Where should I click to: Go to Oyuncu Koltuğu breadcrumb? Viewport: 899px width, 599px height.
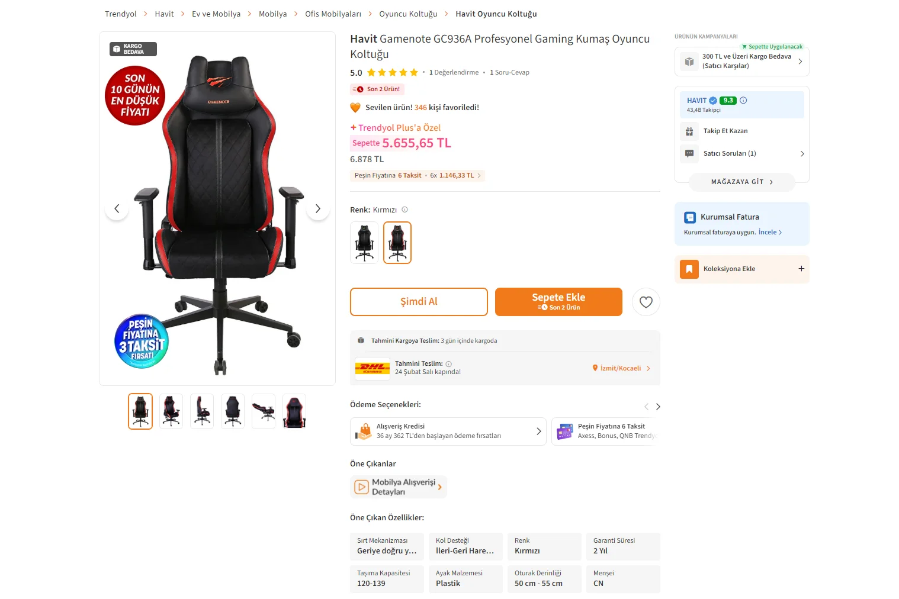pyautogui.click(x=408, y=14)
